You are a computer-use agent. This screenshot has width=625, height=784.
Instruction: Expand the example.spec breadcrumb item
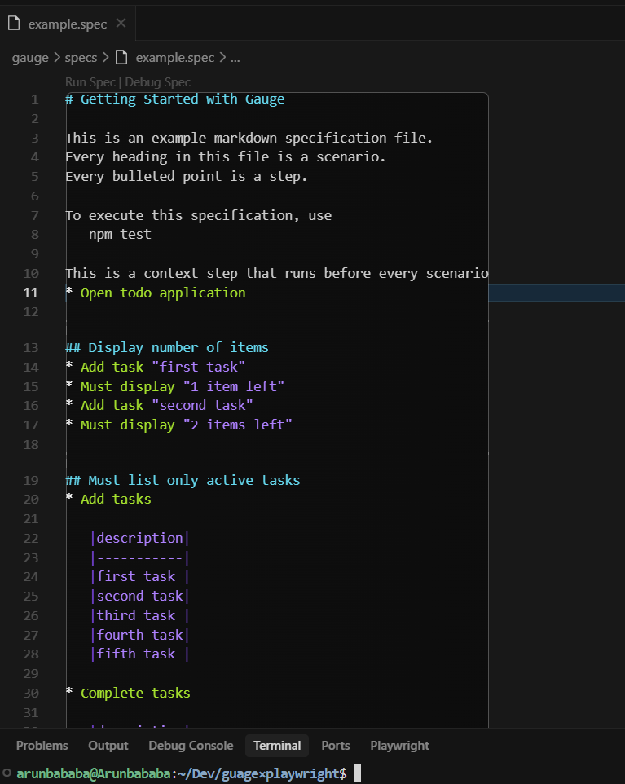(x=175, y=58)
